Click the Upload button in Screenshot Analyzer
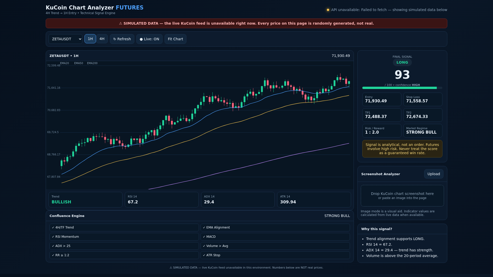493x277 pixels. [x=434, y=174]
